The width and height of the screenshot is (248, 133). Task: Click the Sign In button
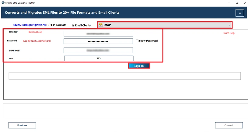139,66
